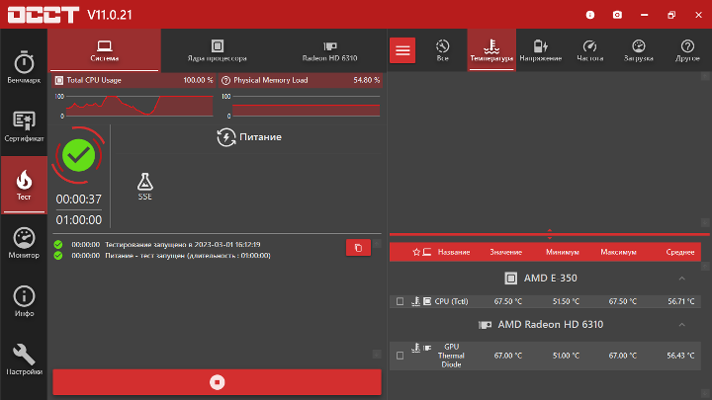Click the Значение column header
712x400 pixels.
click(x=506, y=252)
